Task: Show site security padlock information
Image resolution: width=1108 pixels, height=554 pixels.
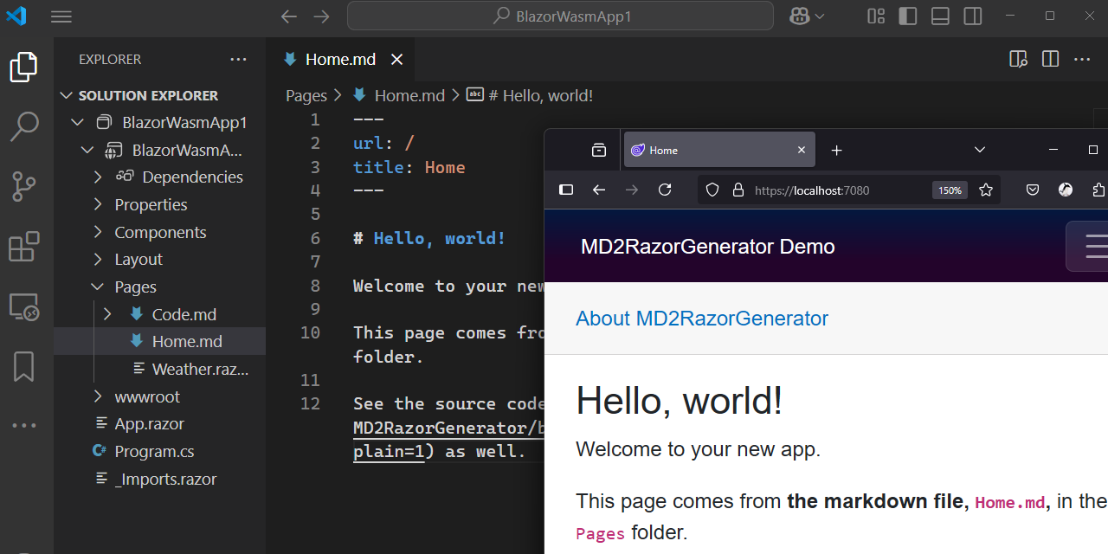Action: (x=738, y=190)
